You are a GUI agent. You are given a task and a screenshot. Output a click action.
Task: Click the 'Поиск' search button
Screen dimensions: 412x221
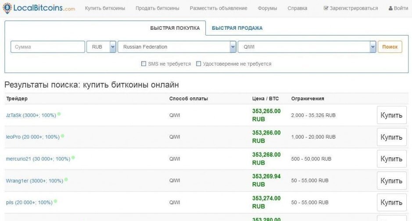tap(390, 47)
